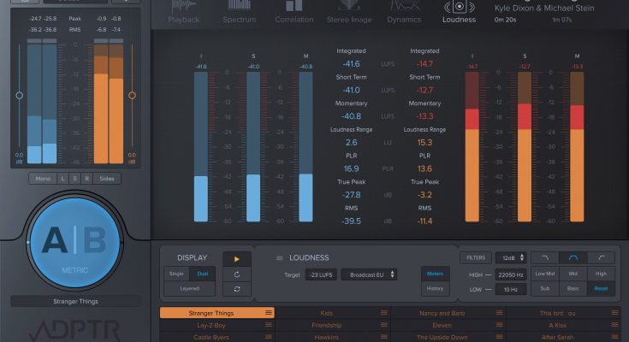Select the low-pass filter shape icon
Screen dimensions: 629x342
coord(544,257)
